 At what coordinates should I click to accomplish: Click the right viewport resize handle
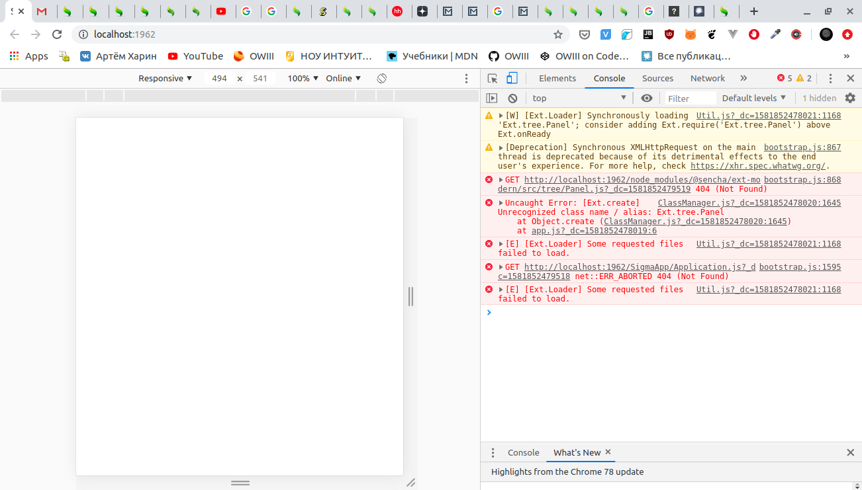coord(410,296)
